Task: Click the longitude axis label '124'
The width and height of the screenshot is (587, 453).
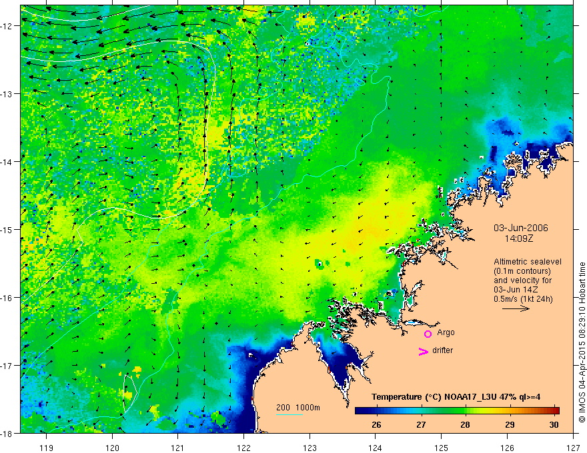Action: click(376, 448)
